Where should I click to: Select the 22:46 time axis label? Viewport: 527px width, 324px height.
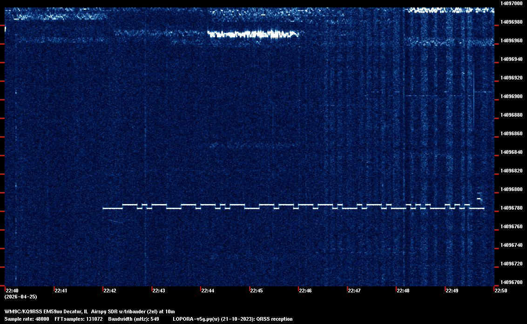(x=305, y=291)
